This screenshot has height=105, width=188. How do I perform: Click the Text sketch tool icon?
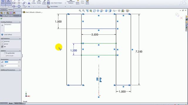(29, 3)
